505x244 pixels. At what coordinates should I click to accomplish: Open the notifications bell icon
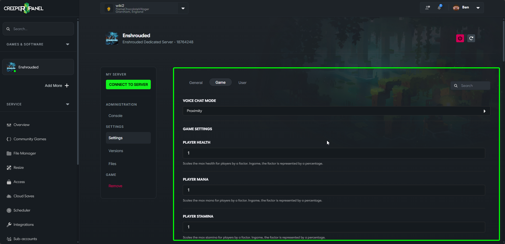439,7
